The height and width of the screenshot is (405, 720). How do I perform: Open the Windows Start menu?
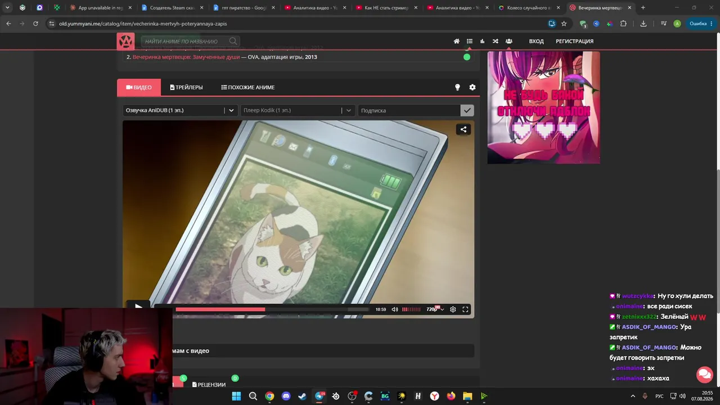coord(236,396)
